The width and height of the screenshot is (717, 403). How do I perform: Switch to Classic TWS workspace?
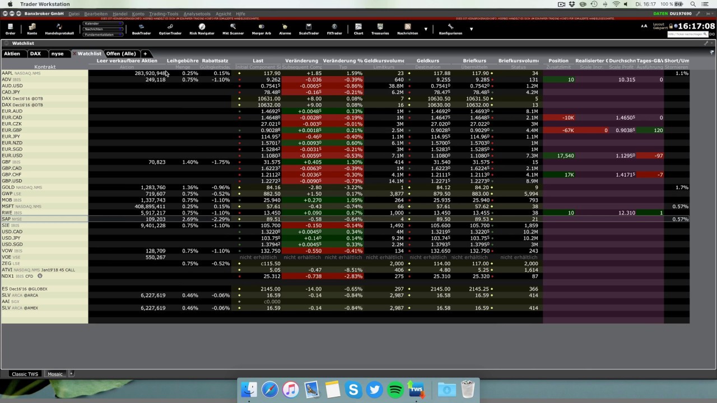(x=25, y=374)
